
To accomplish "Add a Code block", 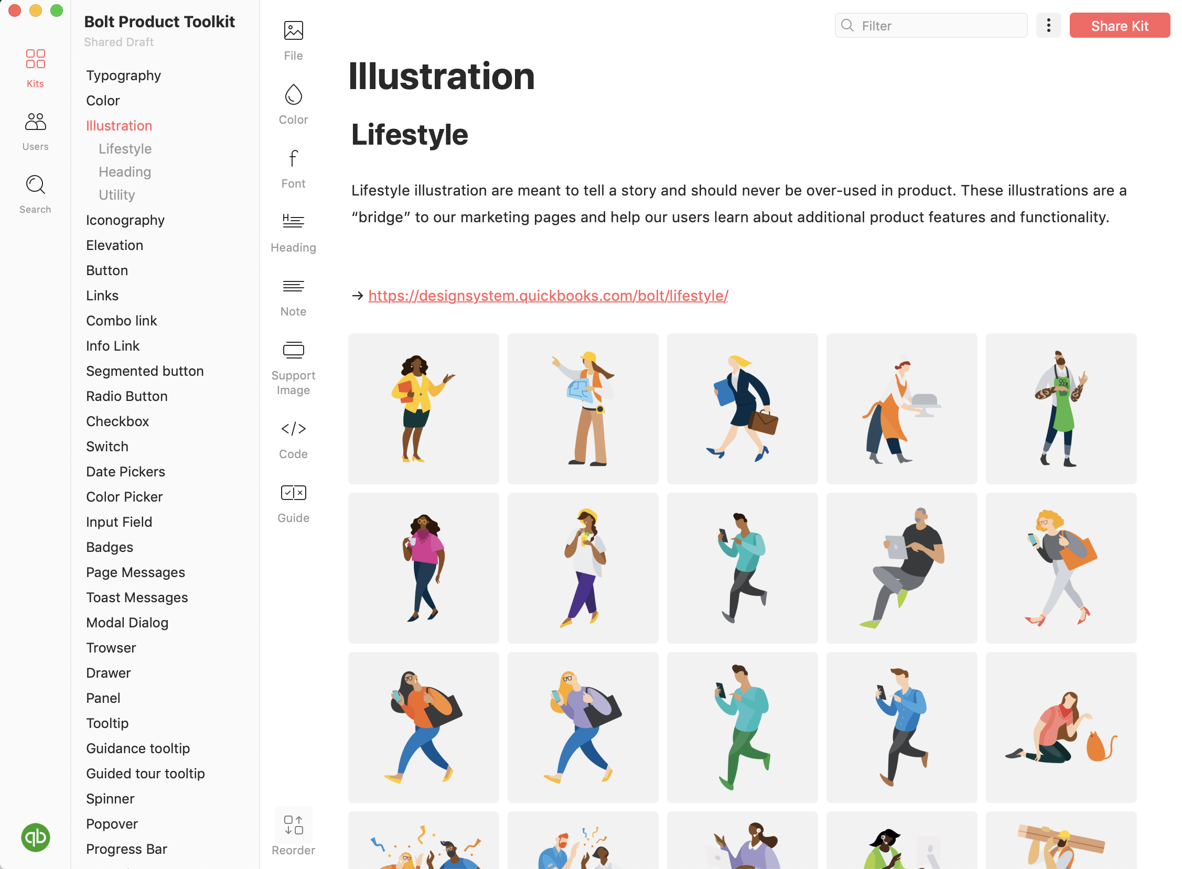I will click(x=293, y=439).
